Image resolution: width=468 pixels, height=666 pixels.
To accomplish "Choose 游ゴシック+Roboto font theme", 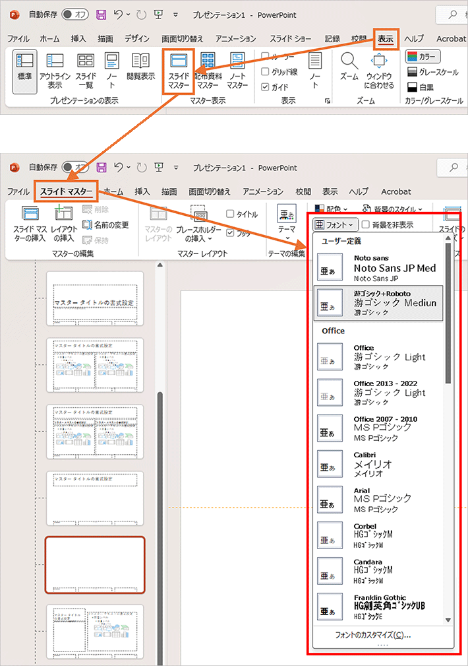I will 378,303.
